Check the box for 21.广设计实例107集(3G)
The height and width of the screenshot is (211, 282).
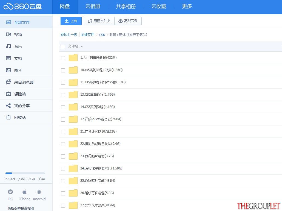tap(63, 132)
